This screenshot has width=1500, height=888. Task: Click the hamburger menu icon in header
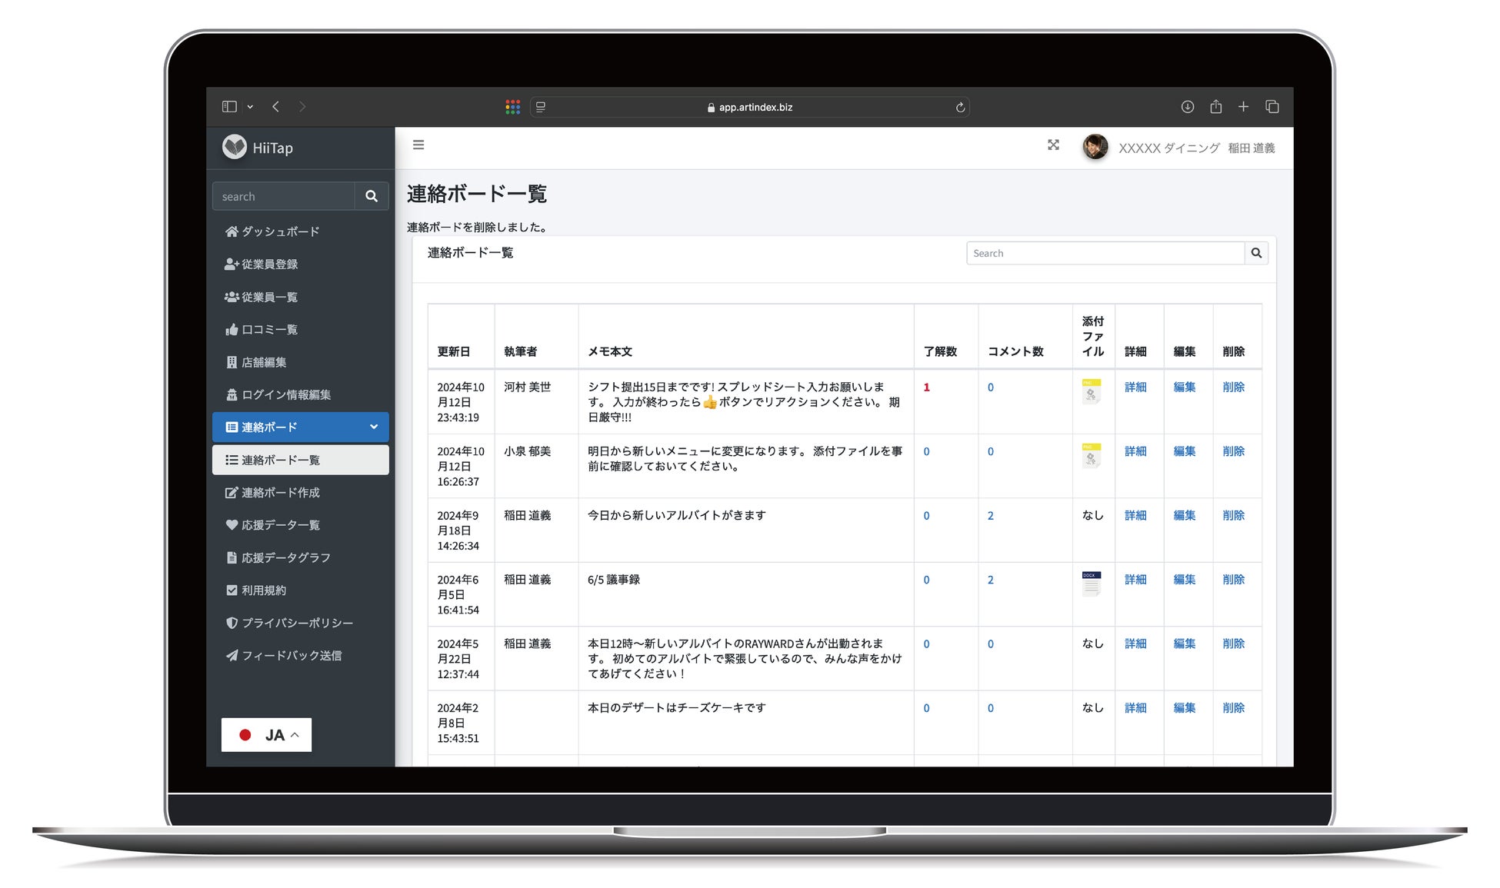(418, 145)
